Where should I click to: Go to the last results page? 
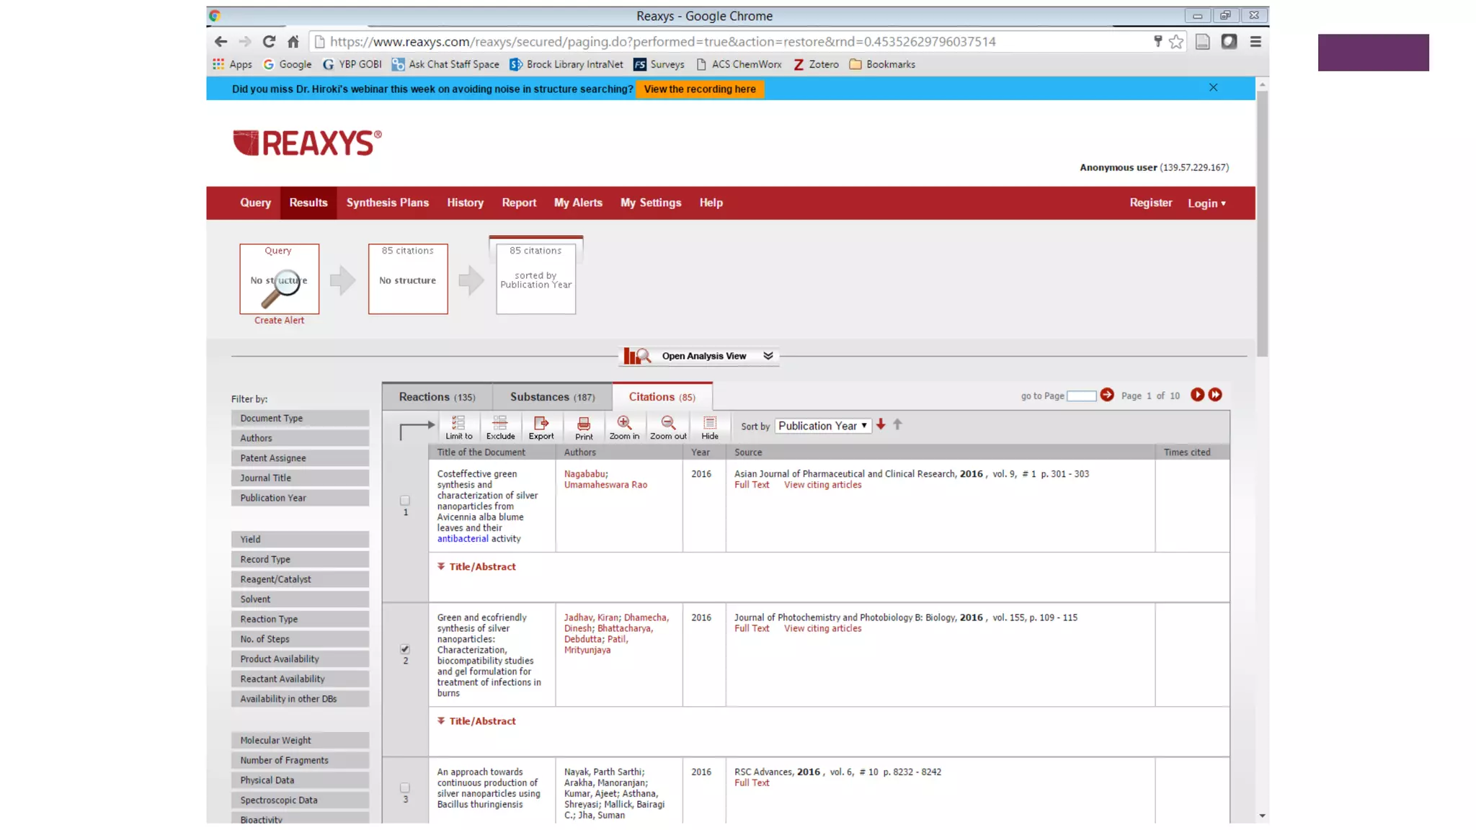(1216, 395)
